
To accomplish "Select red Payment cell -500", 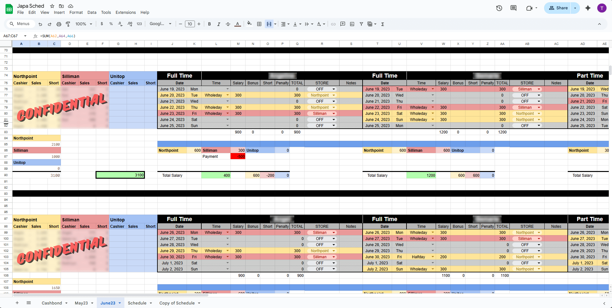I will click(238, 157).
